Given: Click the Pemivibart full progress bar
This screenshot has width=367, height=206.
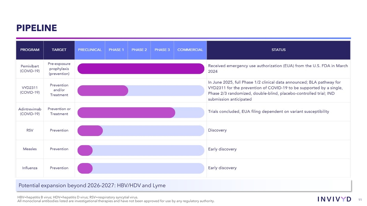Looking at the screenshot, I should (141, 69).
